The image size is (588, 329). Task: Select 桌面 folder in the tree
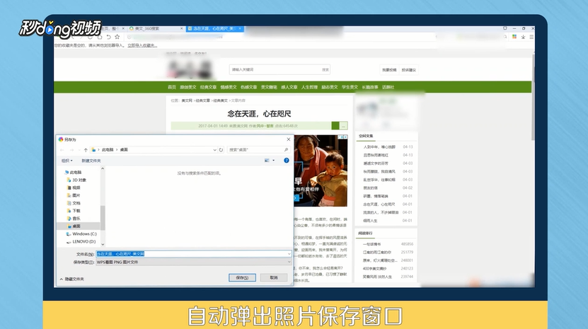pyautogui.click(x=76, y=226)
